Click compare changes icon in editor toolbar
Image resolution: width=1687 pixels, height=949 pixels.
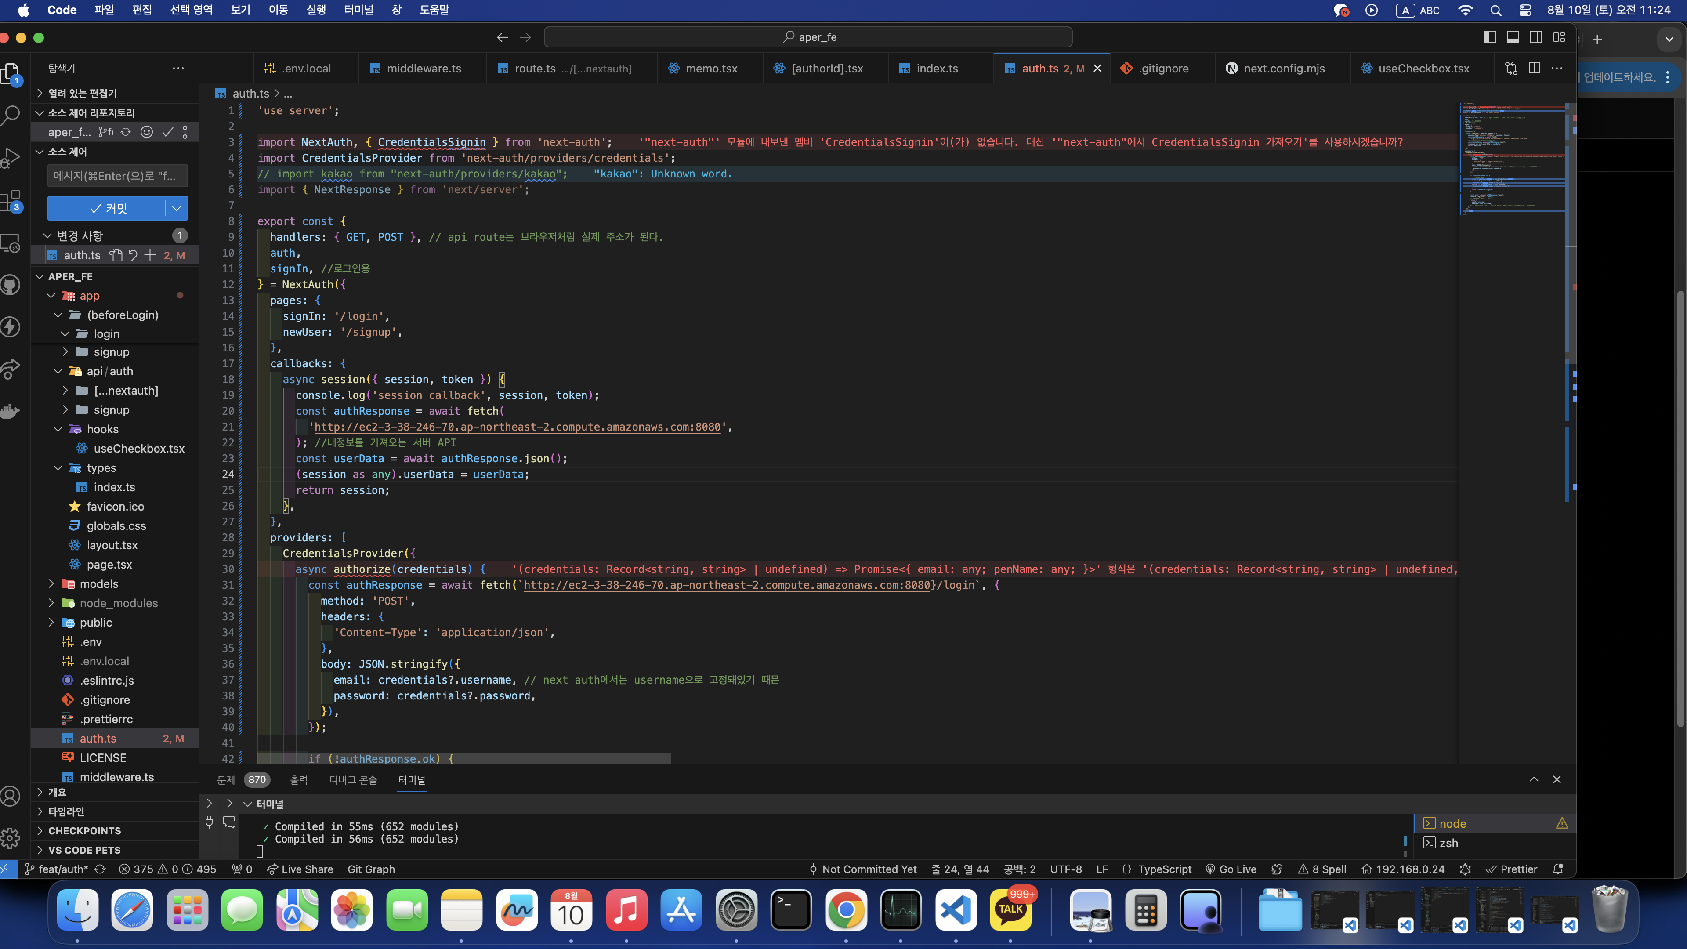[x=1511, y=68]
